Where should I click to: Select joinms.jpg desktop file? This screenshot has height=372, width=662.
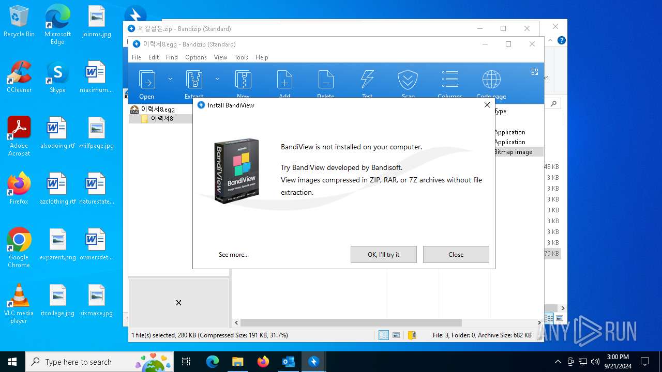pyautogui.click(x=96, y=22)
